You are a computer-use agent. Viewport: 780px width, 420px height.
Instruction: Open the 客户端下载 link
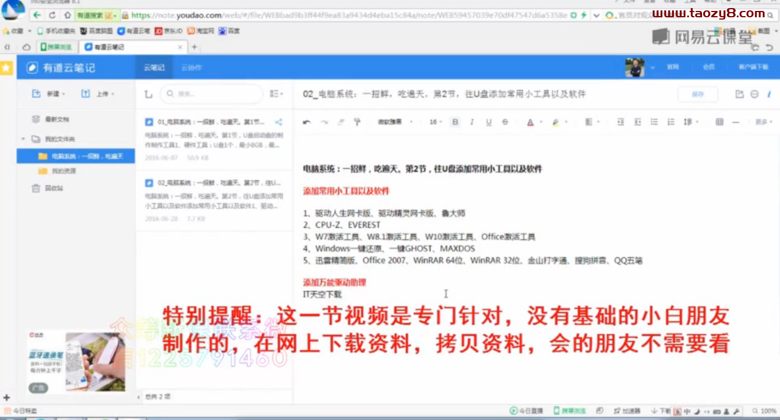coord(753,67)
